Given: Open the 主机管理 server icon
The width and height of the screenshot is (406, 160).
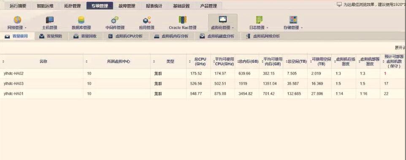Looking at the screenshot, I should pos(49,20).
